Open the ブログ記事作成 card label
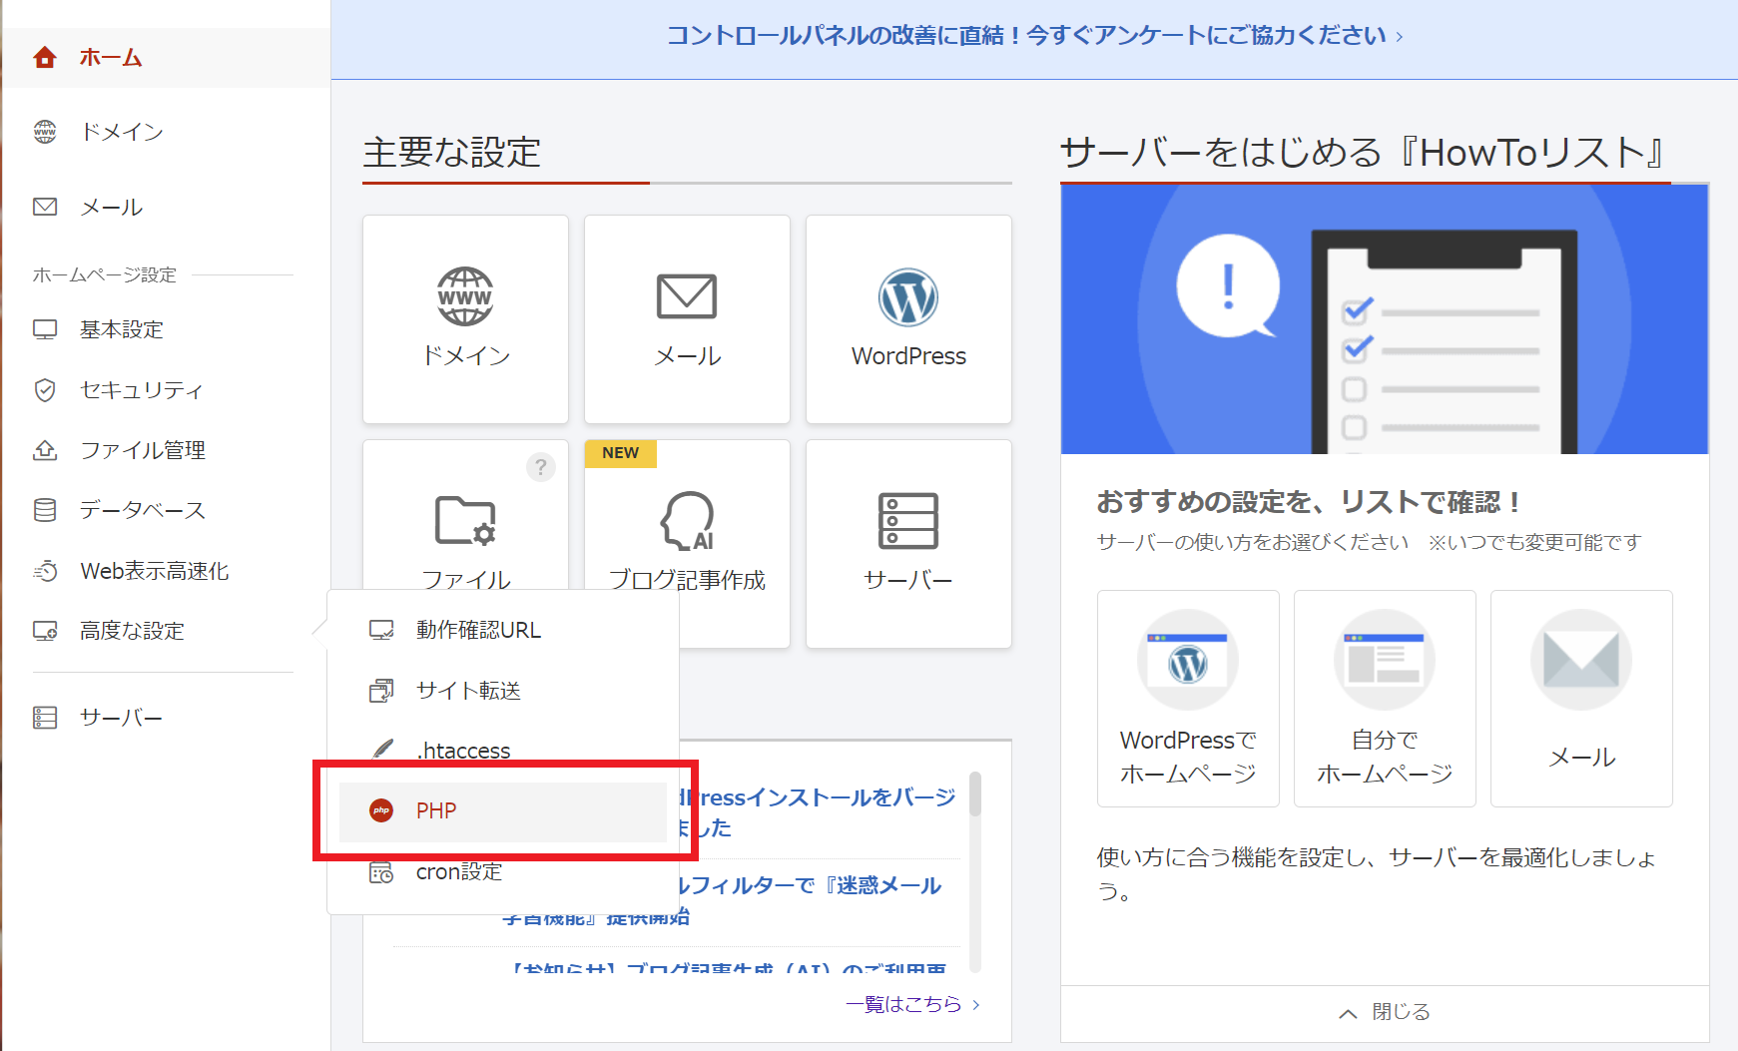1738x1051 pixels. point(687,580)
